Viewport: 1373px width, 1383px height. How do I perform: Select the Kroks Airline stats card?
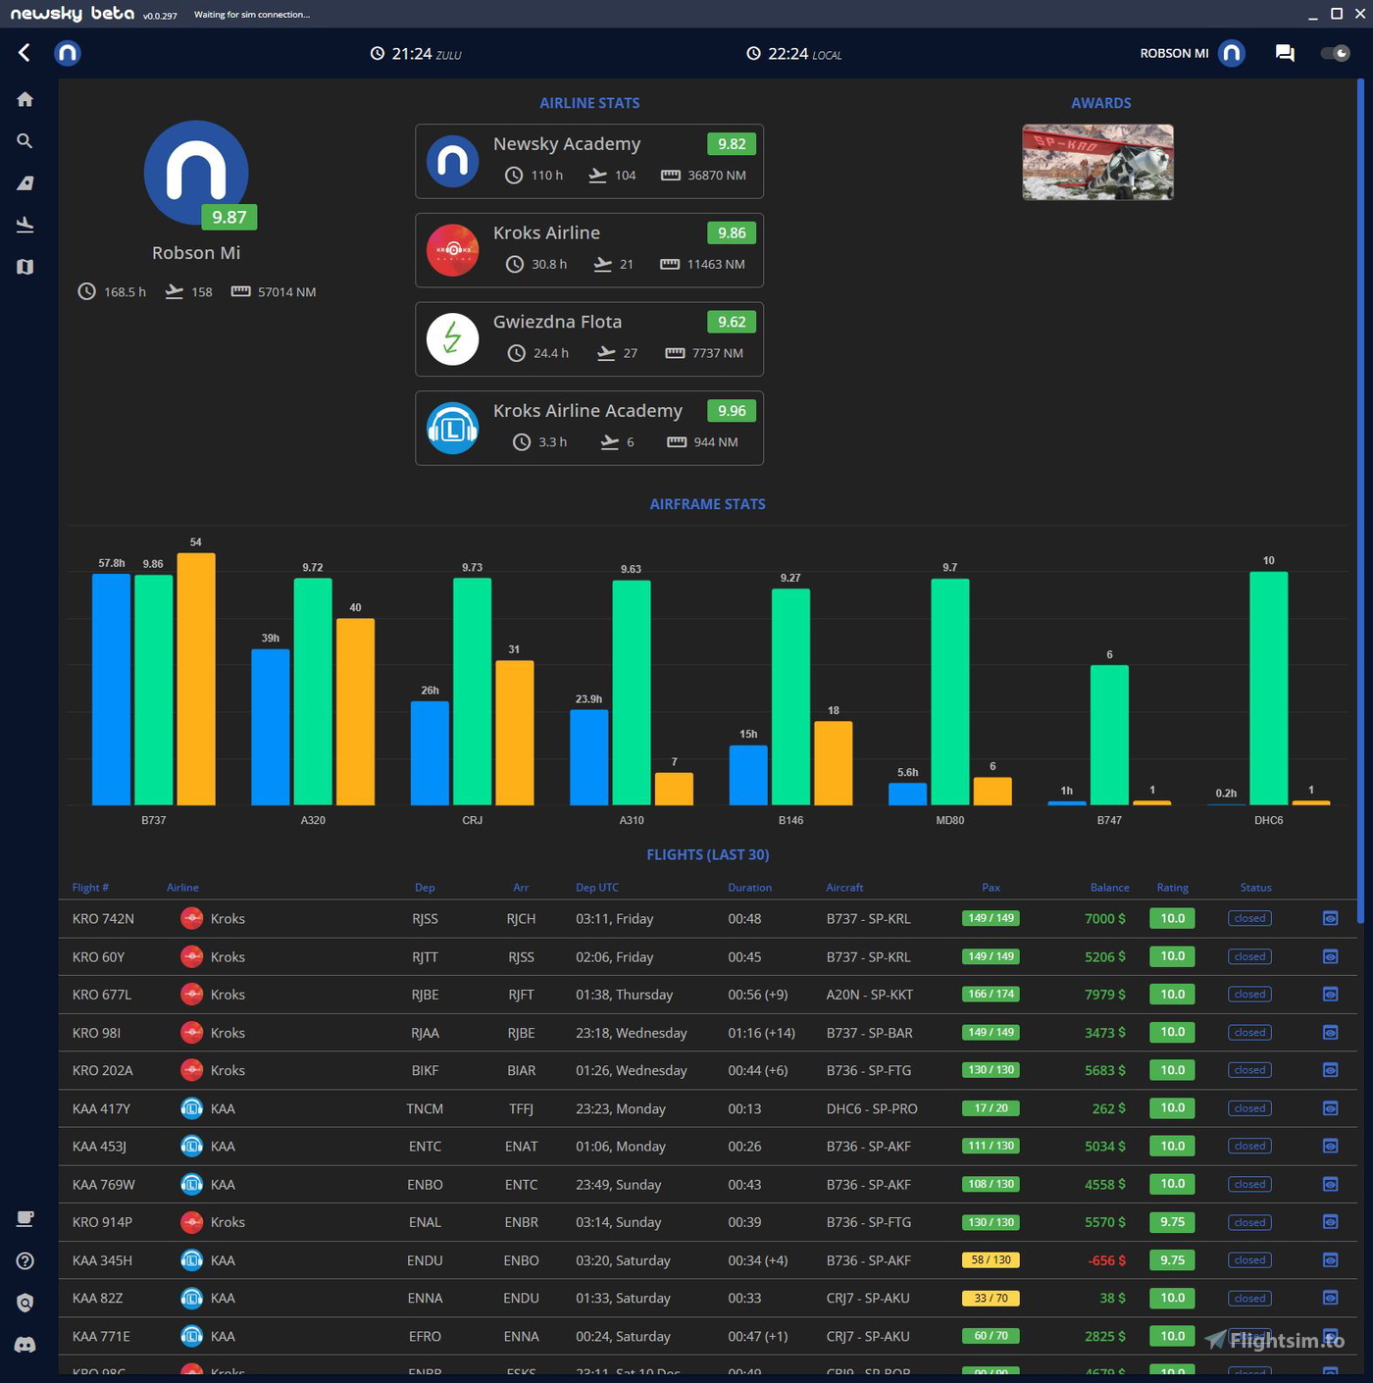tap(588, 250)
